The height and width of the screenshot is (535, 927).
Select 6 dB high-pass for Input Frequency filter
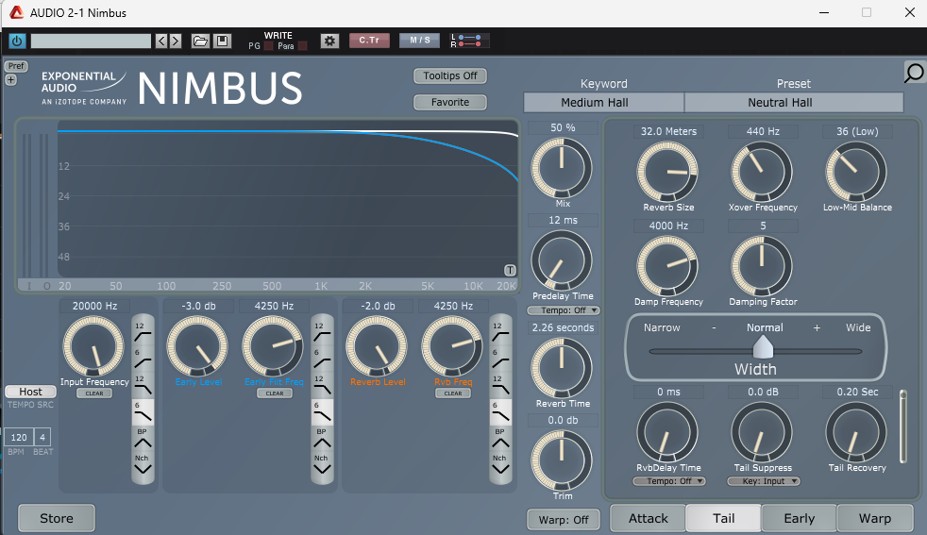point(143,359)
